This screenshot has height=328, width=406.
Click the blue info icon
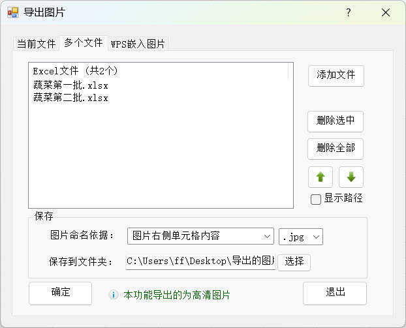113,295
